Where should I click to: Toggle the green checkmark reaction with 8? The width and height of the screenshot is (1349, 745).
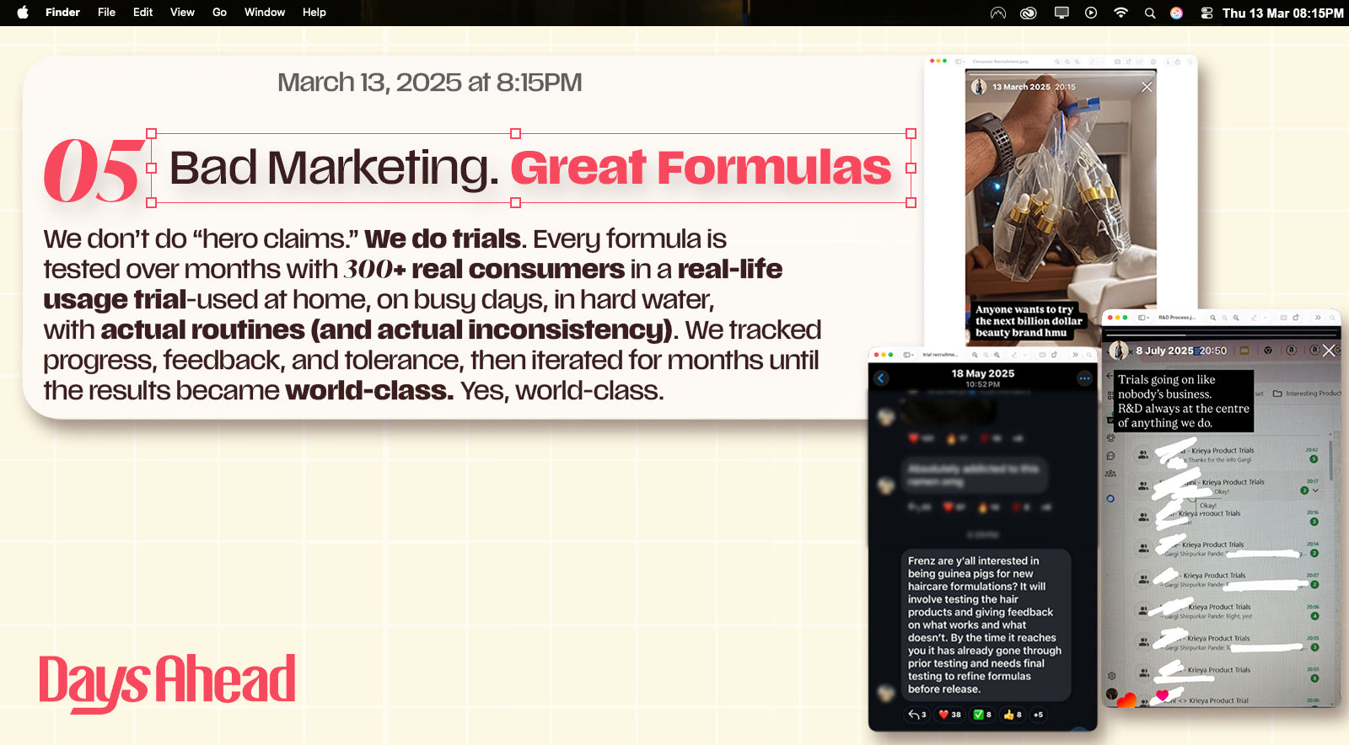[x=982, y=715]
